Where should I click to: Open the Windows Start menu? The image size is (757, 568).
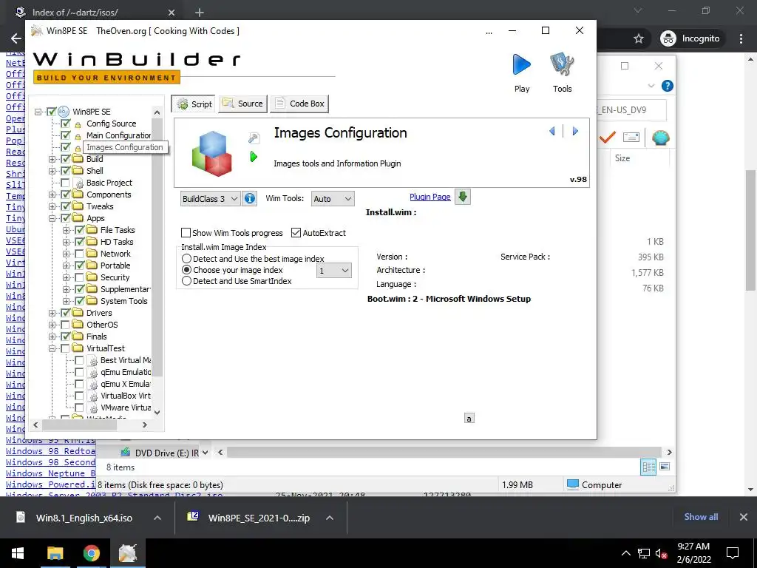click(x=18, y=553)
